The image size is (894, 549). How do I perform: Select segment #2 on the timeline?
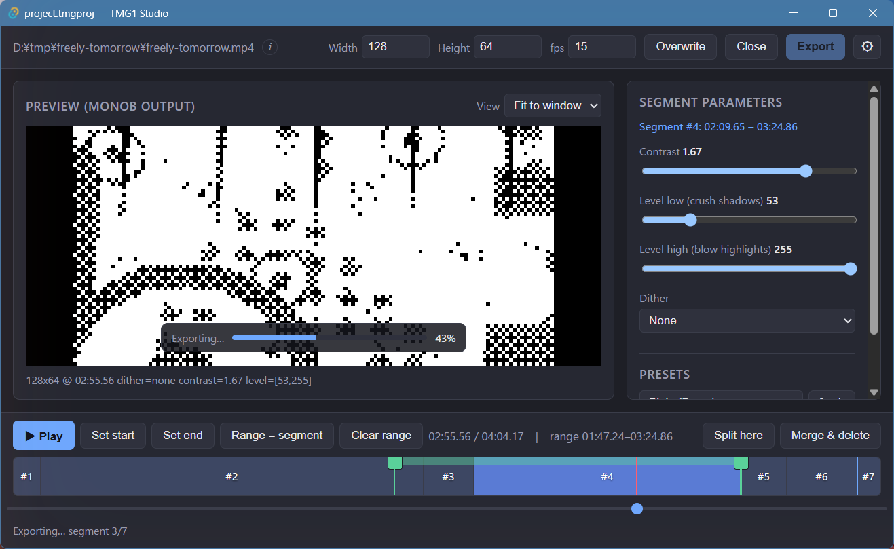pyautogui.click(x=231, y=476)
